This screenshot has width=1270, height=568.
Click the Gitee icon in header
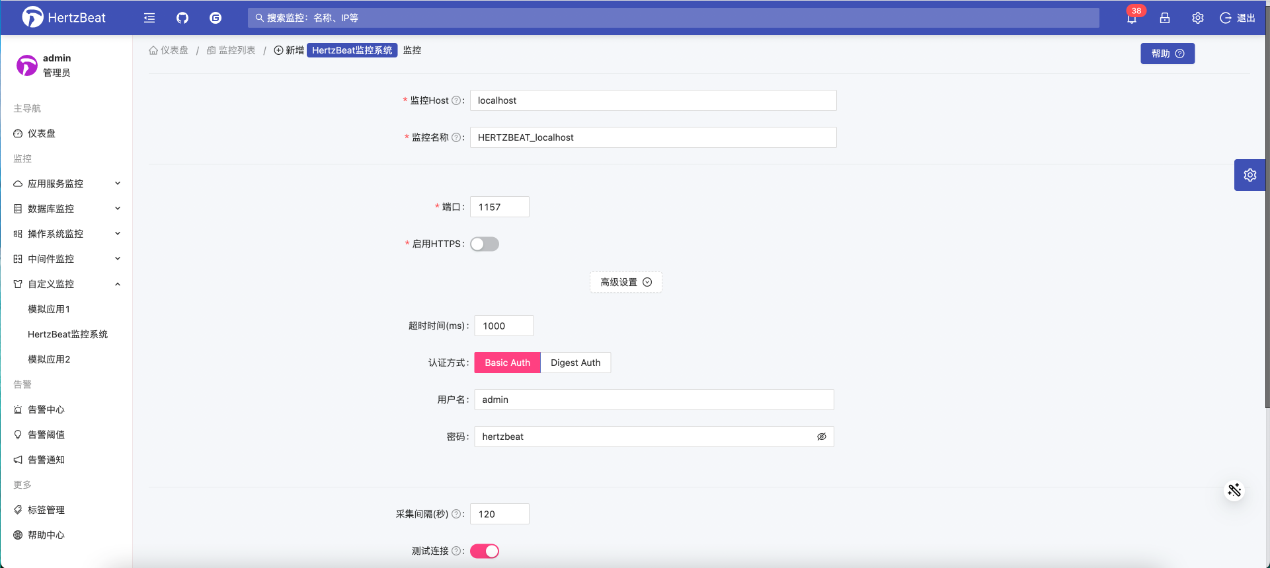click(x=216, y=18)
